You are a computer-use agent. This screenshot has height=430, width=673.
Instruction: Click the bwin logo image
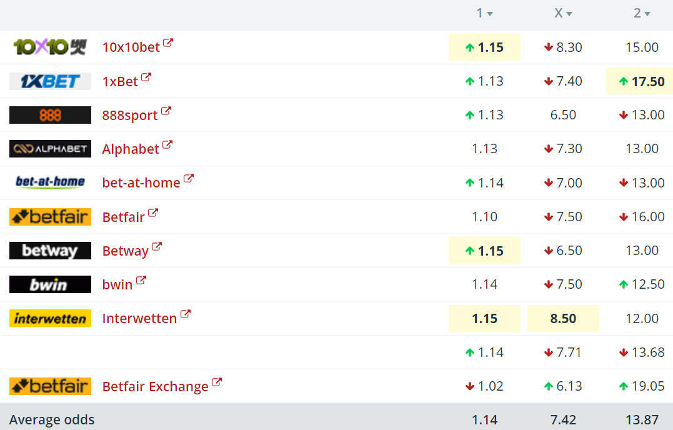tap(50, 284)
